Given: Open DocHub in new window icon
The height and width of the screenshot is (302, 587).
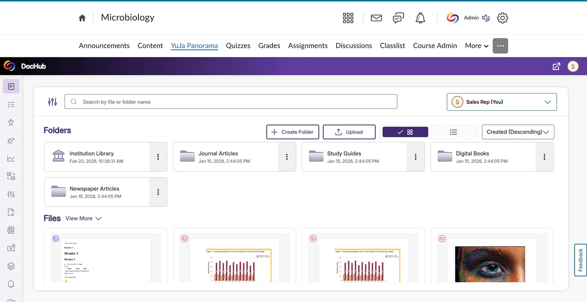Looking at the screenshot, I should pyautogui.click(x=556, y=66).
